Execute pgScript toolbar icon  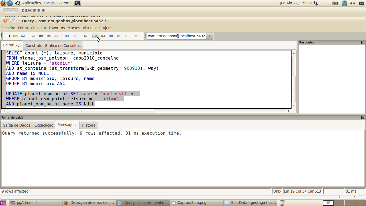(x=103, y=36)
